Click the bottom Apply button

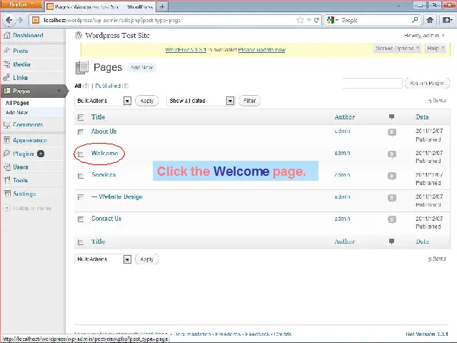pyautogui.click(x=146, y=259)
